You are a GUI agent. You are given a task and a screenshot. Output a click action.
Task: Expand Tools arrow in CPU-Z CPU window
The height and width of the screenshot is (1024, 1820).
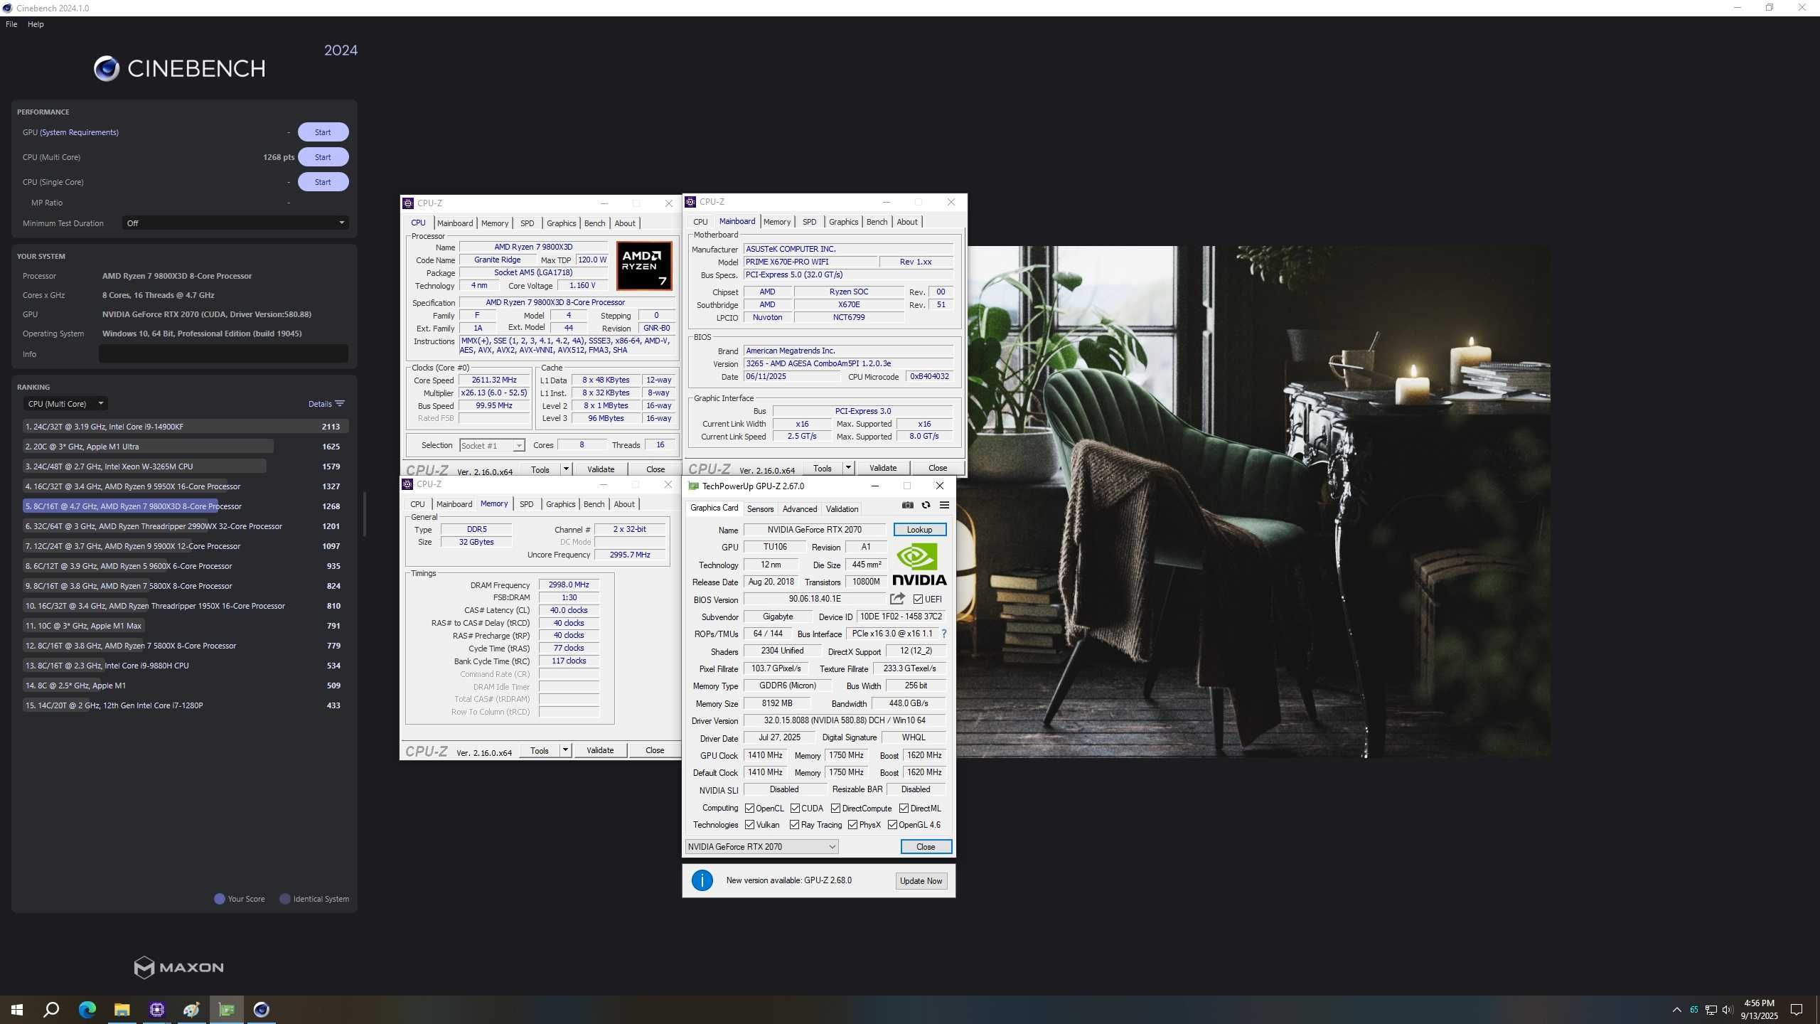click(566, 469)
